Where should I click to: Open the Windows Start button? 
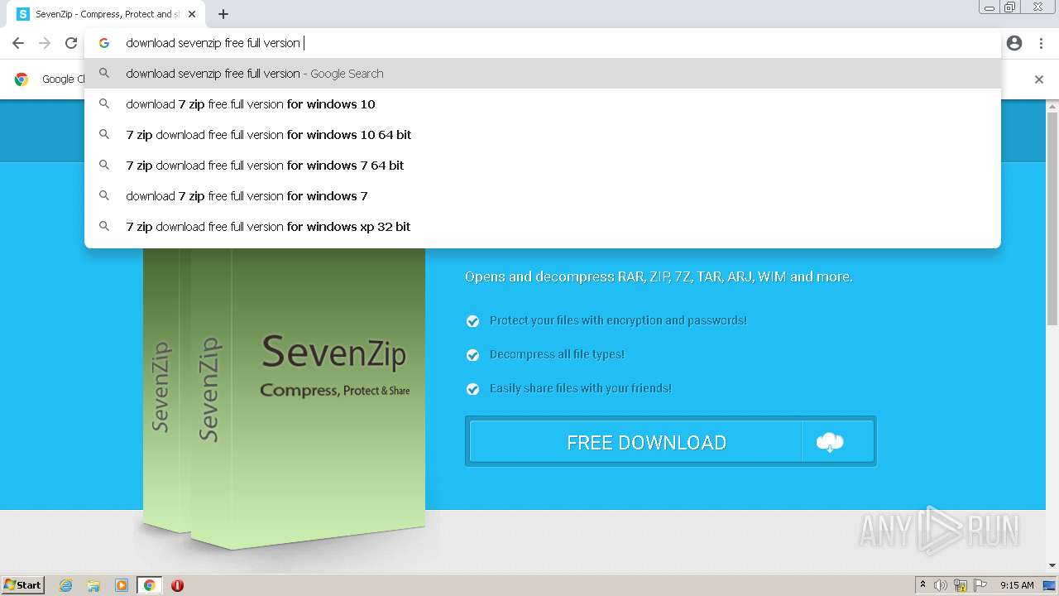(x=22, y=585)
